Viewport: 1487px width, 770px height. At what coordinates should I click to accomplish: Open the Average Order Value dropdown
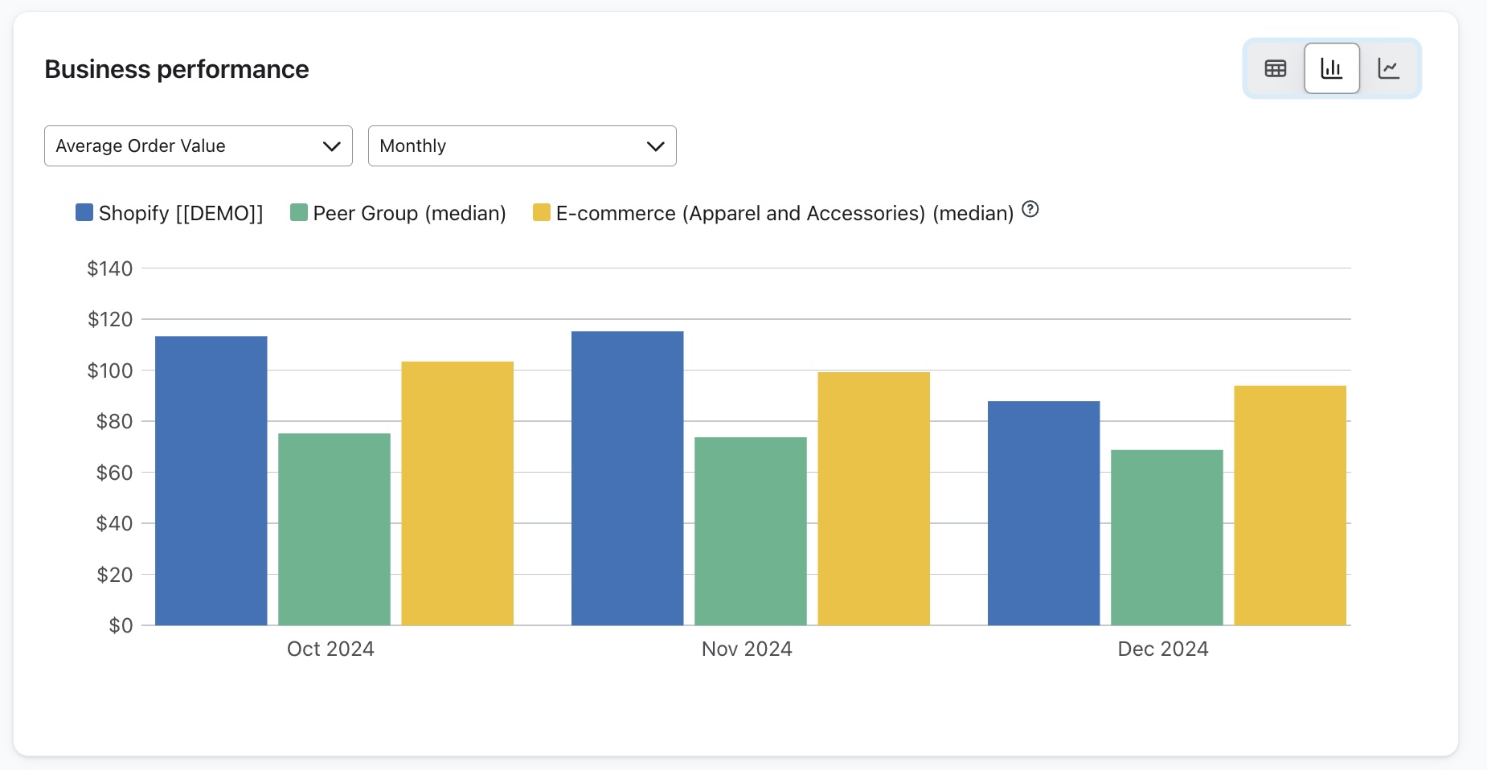coord(199,146)
